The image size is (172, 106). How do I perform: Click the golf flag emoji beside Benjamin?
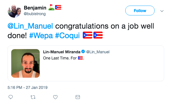click(x=51, y=7)
